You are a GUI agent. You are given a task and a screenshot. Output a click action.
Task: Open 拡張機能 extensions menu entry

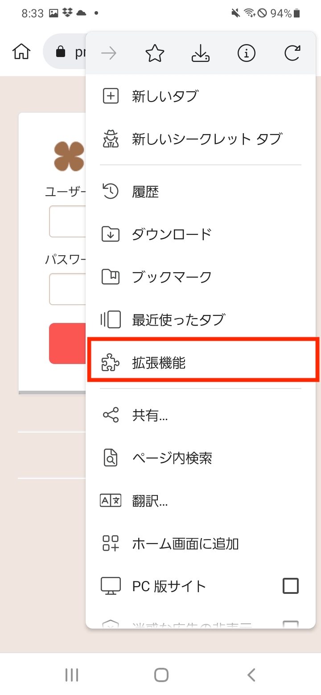point(158,364)
